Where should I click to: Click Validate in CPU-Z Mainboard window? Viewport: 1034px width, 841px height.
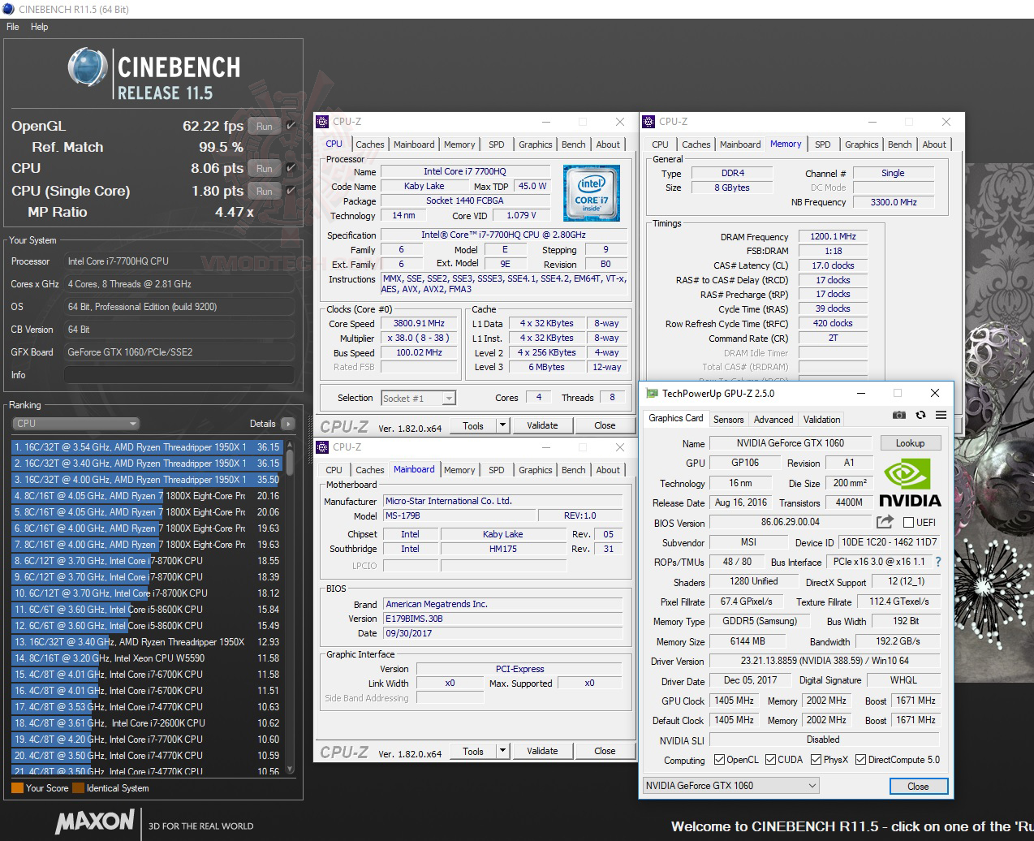(542, 751)
